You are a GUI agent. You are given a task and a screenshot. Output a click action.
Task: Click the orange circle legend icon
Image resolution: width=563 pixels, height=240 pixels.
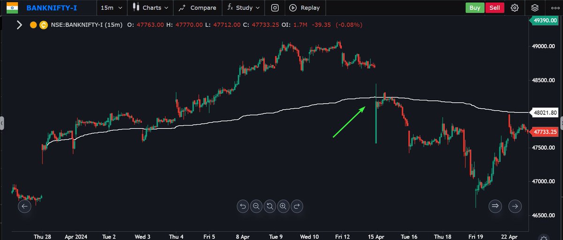click(x=33, y=25)
